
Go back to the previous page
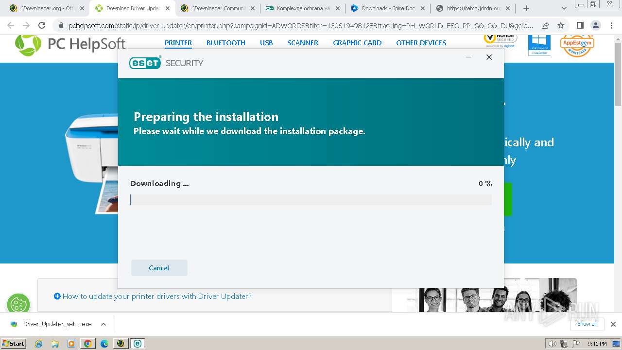pyautogui.click(x=11, y=26)
